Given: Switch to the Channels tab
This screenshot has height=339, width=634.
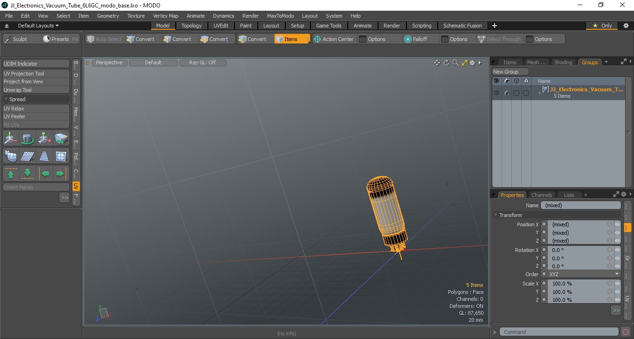Looking at the screenshot, I should pos(542,195).
